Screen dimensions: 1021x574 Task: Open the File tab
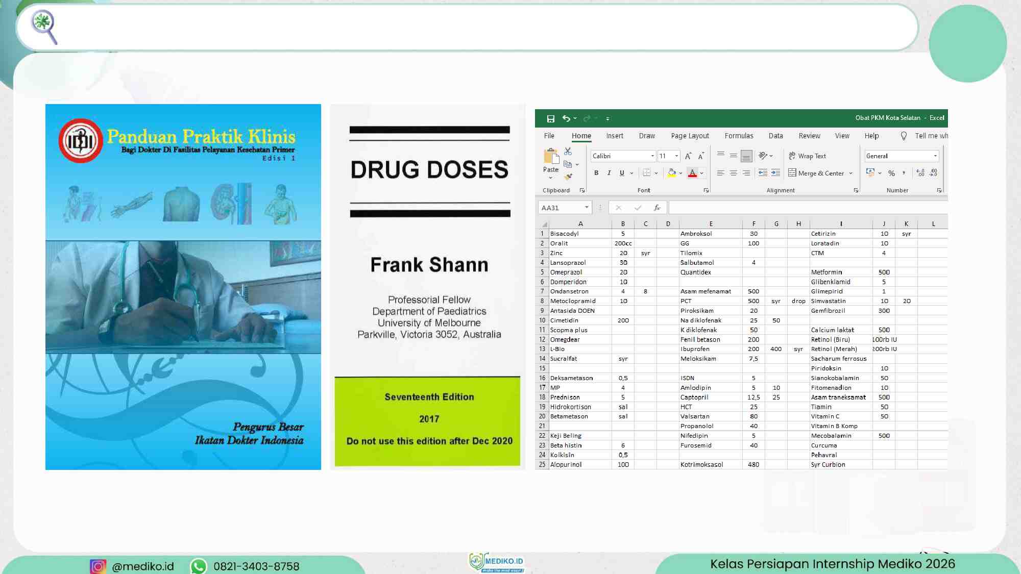click(549, 136)
